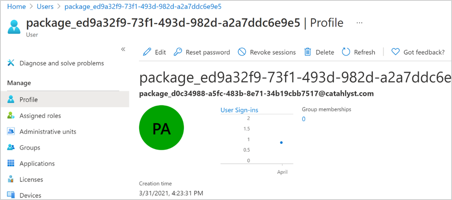The image size is (452, 200).
Task: Go to Users breadcrumb link
Action: [x=45, y=7]
